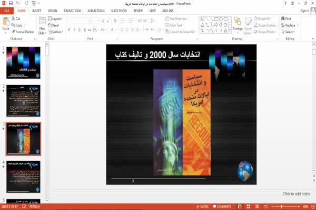Screen dimensions: 316x210
Task: Click Convert to SmartArt button
Action: (x=180, y=32)
